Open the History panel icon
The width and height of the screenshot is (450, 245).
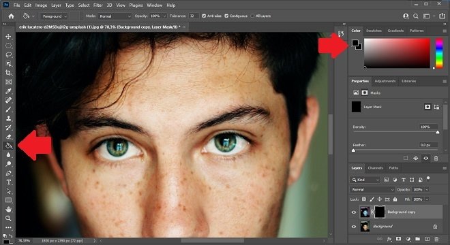click(341, 34)
